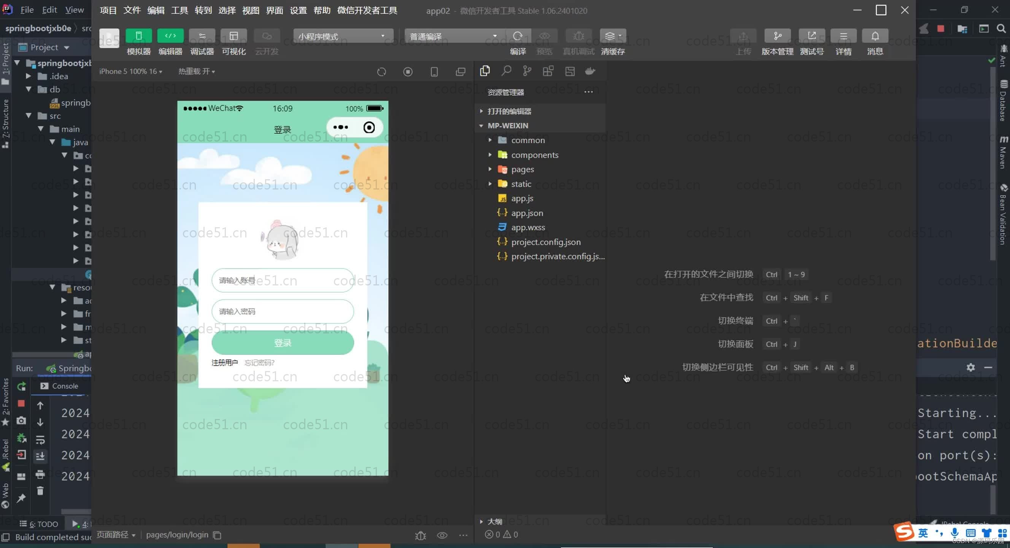The height and width of the screenshot is (548, 1010).
Task: Open the details icon in toolbar
Action: (843, 36)
